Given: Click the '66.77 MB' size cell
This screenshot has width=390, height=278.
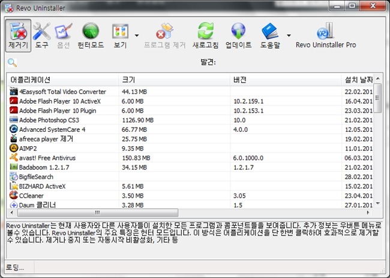Looking at the screenshot, I should click(134, 129).
